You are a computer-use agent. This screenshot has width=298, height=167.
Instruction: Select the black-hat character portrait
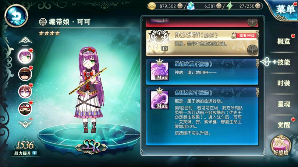click(25, 74)
